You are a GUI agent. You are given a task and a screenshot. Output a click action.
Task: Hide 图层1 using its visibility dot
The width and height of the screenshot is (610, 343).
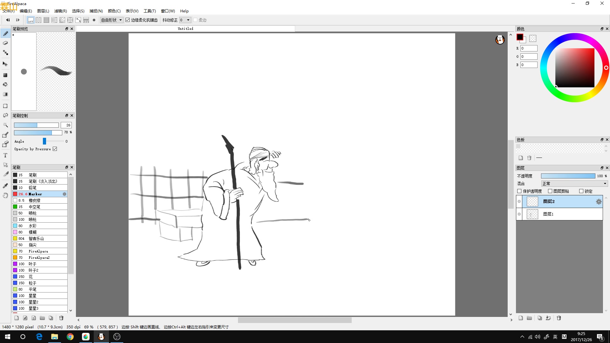519,214
